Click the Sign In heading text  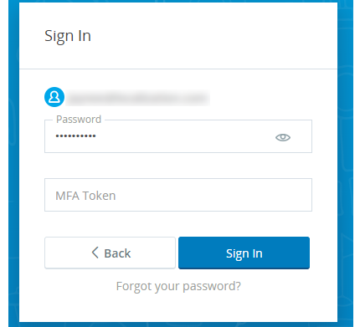(68, 36)
